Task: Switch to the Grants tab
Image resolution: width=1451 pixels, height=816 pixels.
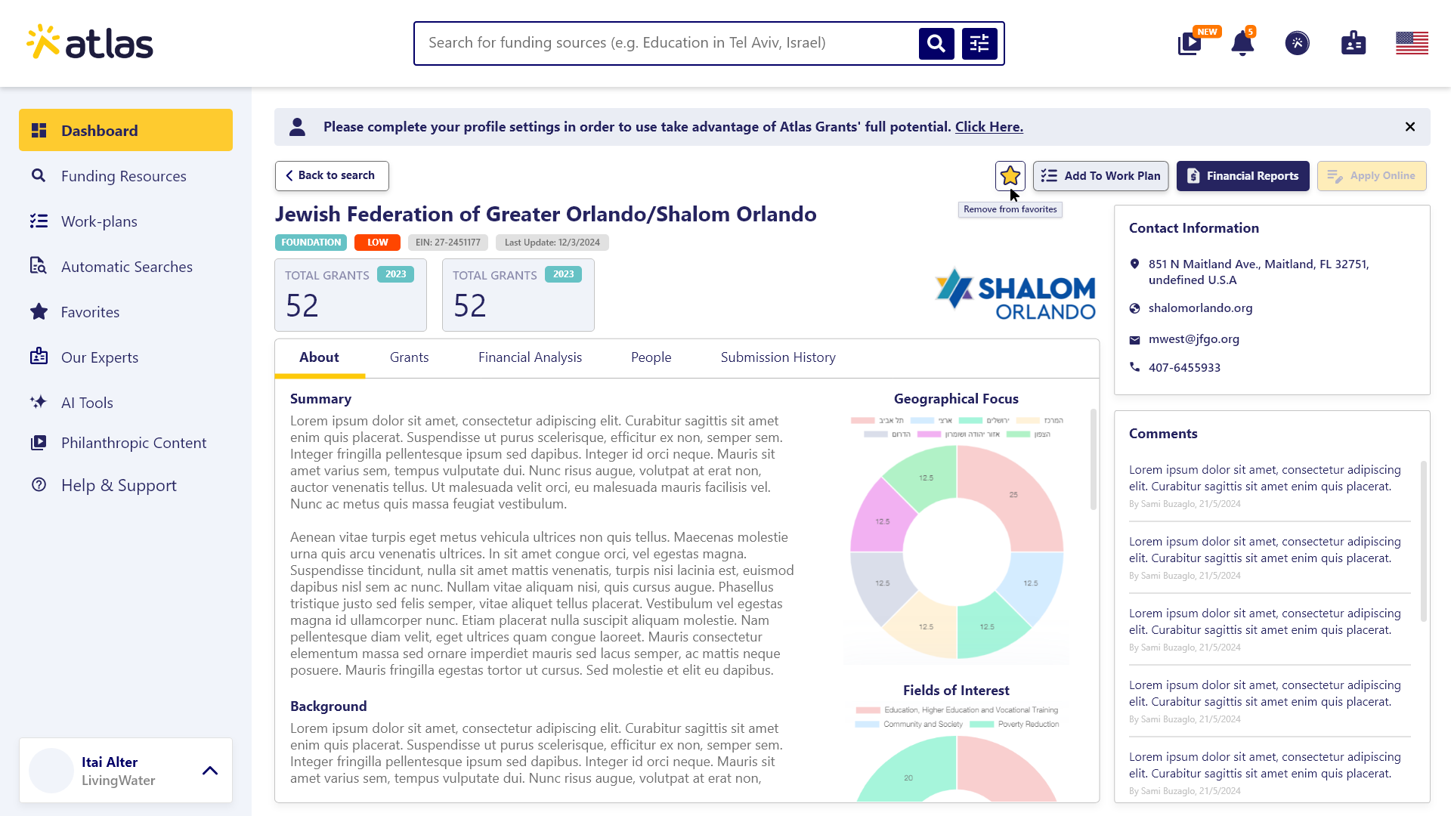Action: coord(409,357)
